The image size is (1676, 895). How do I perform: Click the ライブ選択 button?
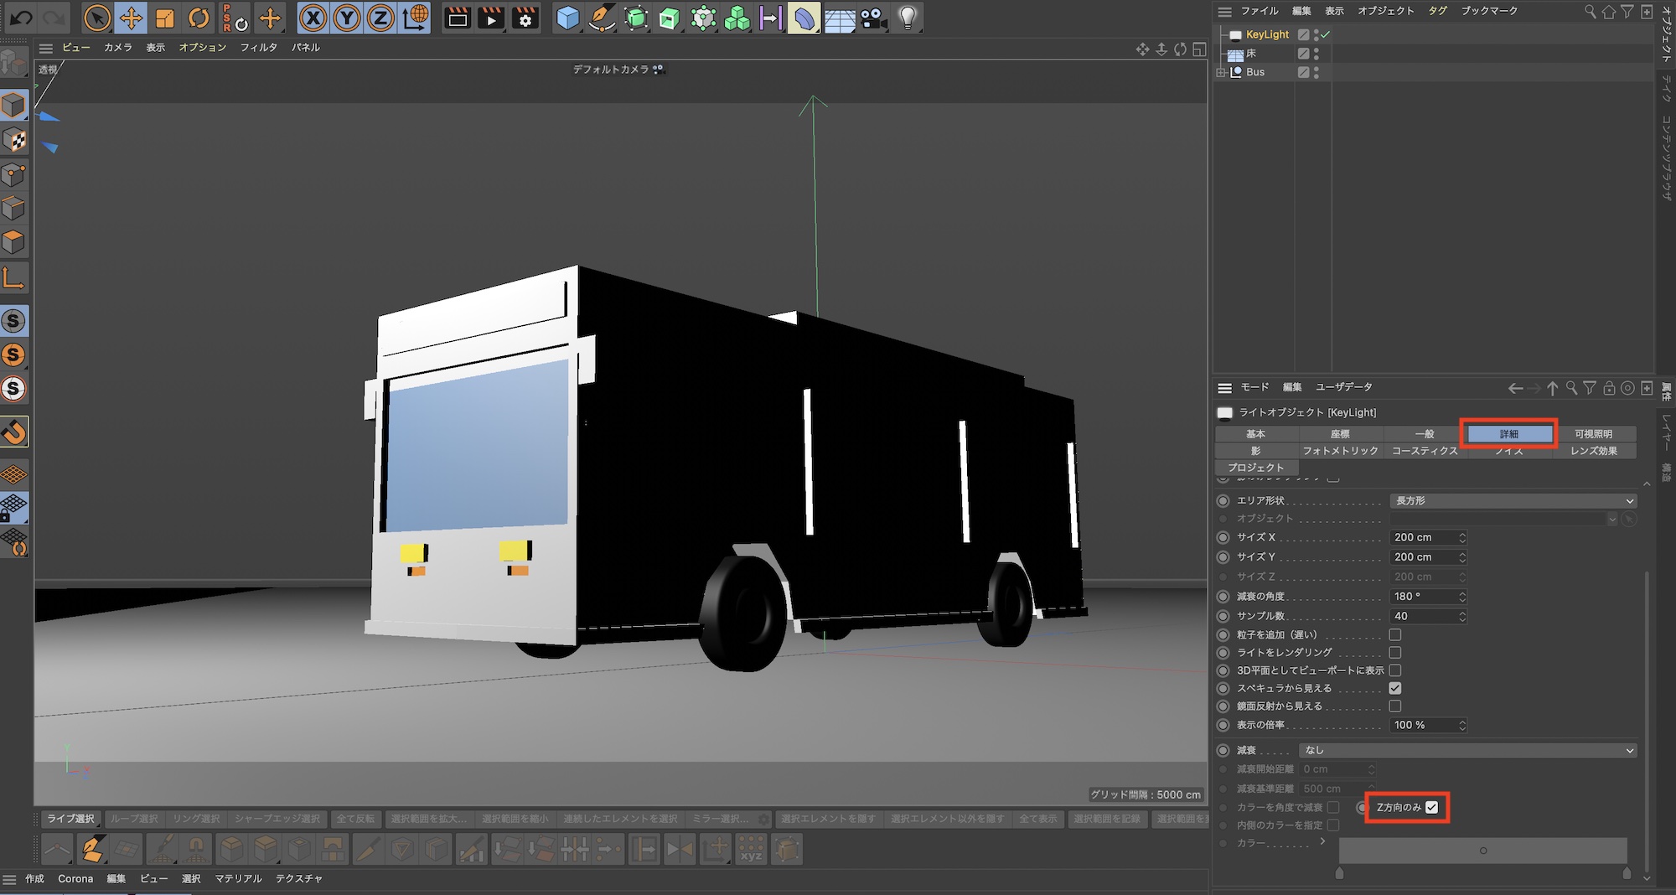(x=70, y=819)
